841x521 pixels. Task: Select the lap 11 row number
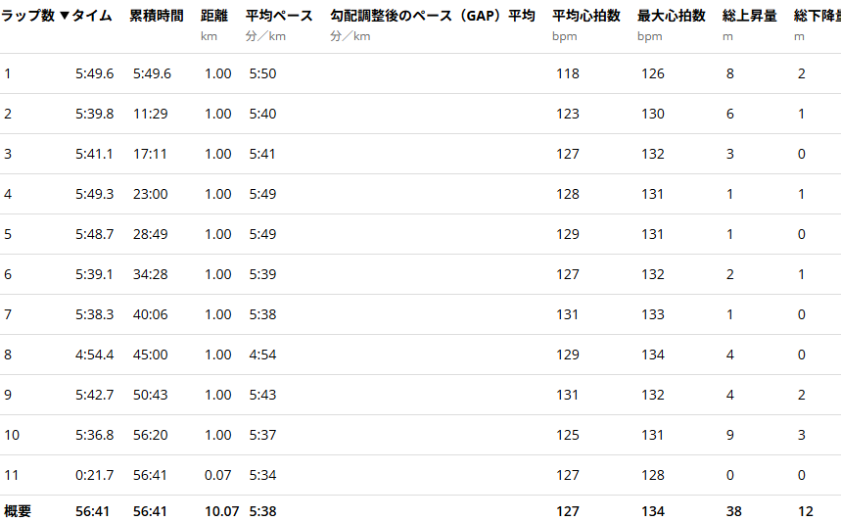click(x=11, y=475)
